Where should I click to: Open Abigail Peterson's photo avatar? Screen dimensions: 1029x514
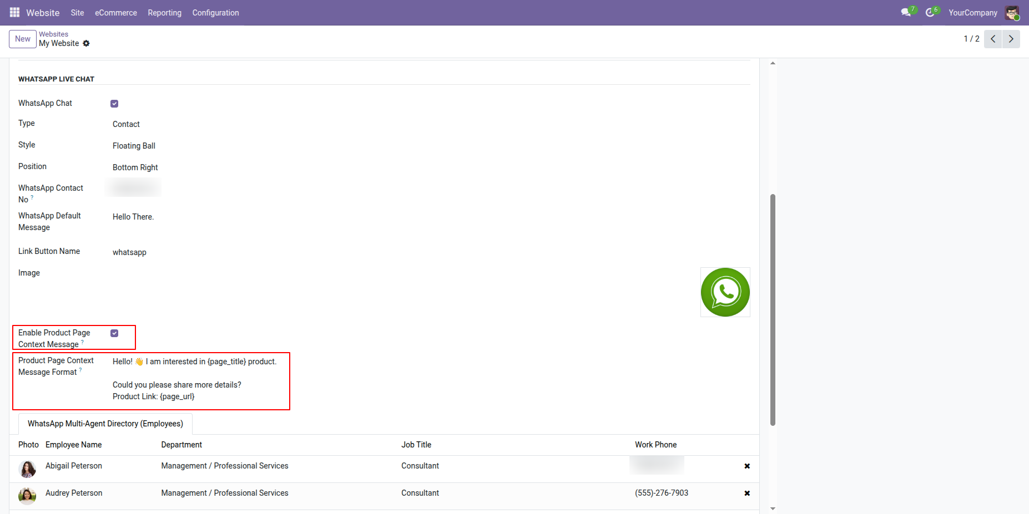pos(27,469)
